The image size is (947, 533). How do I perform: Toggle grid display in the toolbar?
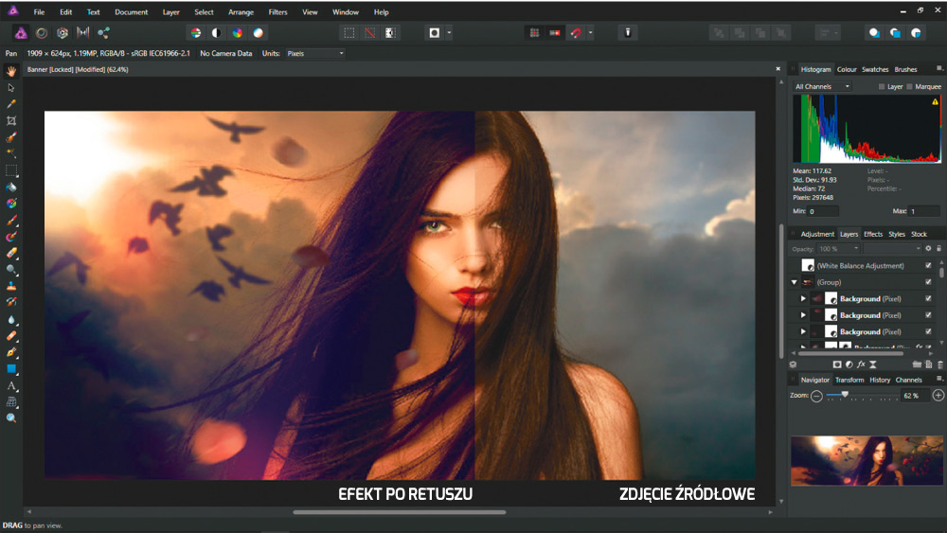tap(534, 32)
